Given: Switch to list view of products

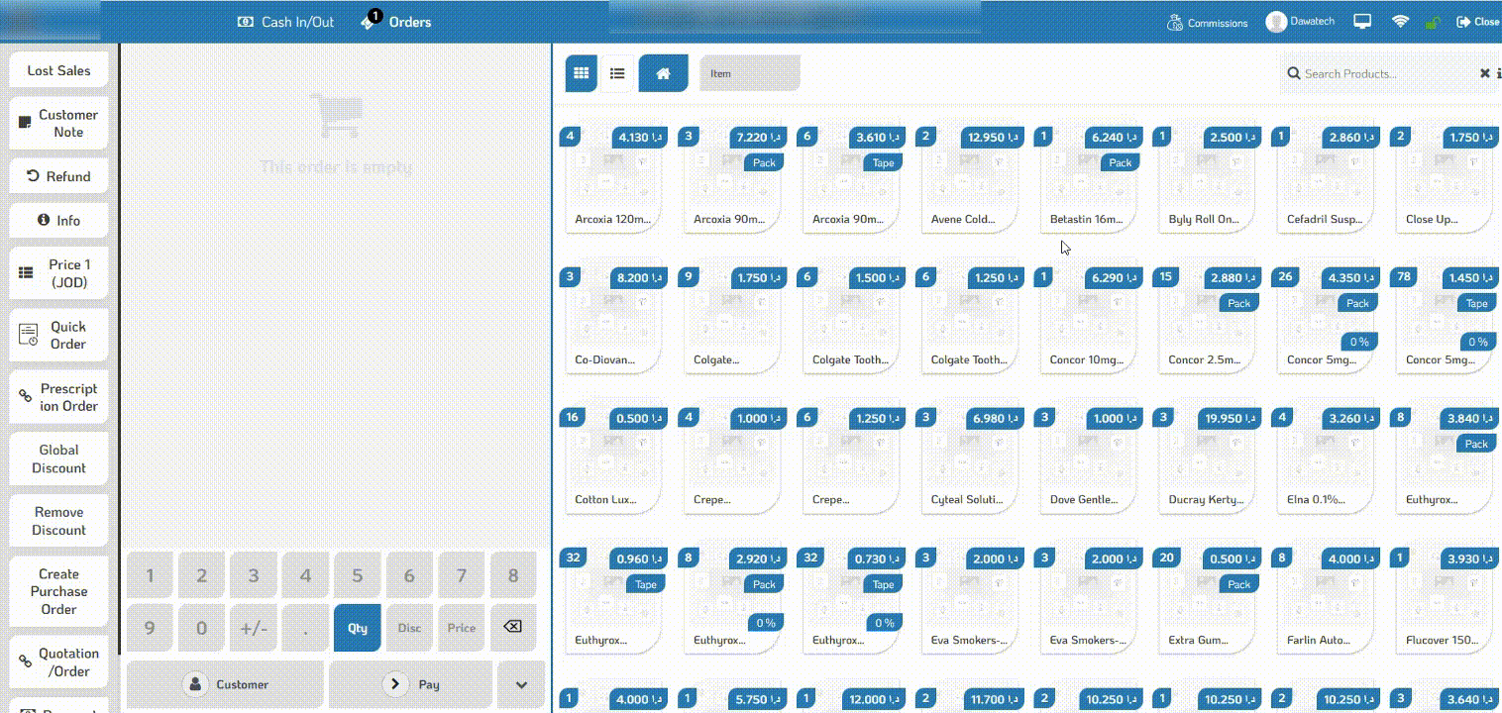Looking at the screenshot, I should (617, 73).
